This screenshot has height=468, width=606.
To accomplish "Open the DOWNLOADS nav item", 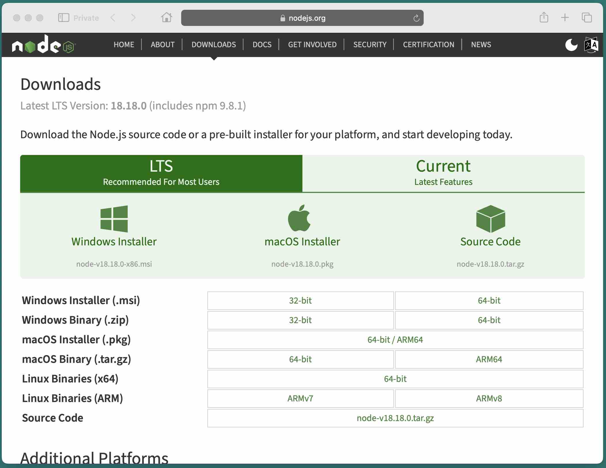I will (214, 45).
